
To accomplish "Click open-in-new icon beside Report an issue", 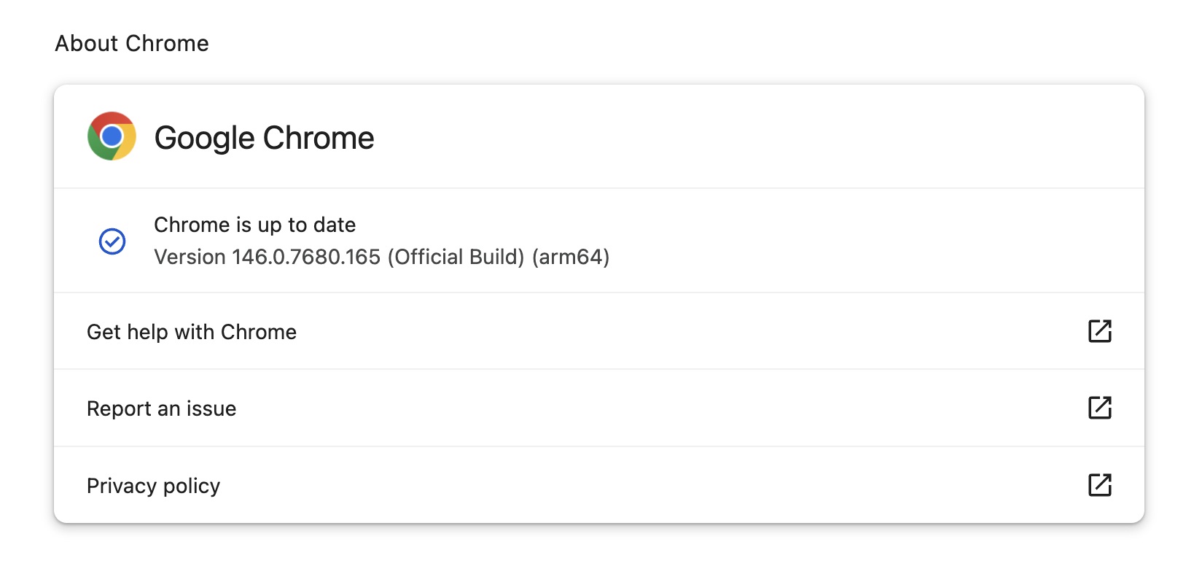I will [1099, 408].
